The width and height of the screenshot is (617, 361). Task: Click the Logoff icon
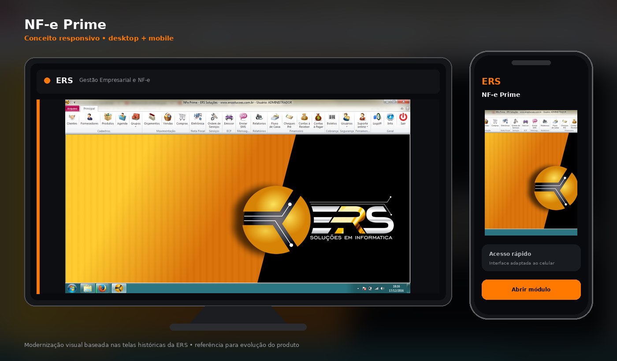click(x=377, y=119)
